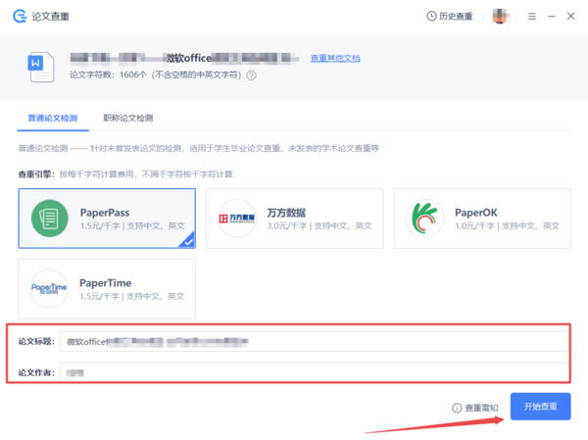588x440 pixels.
Task: Select the PaperPass engine card
Action: tap(107, 219)
